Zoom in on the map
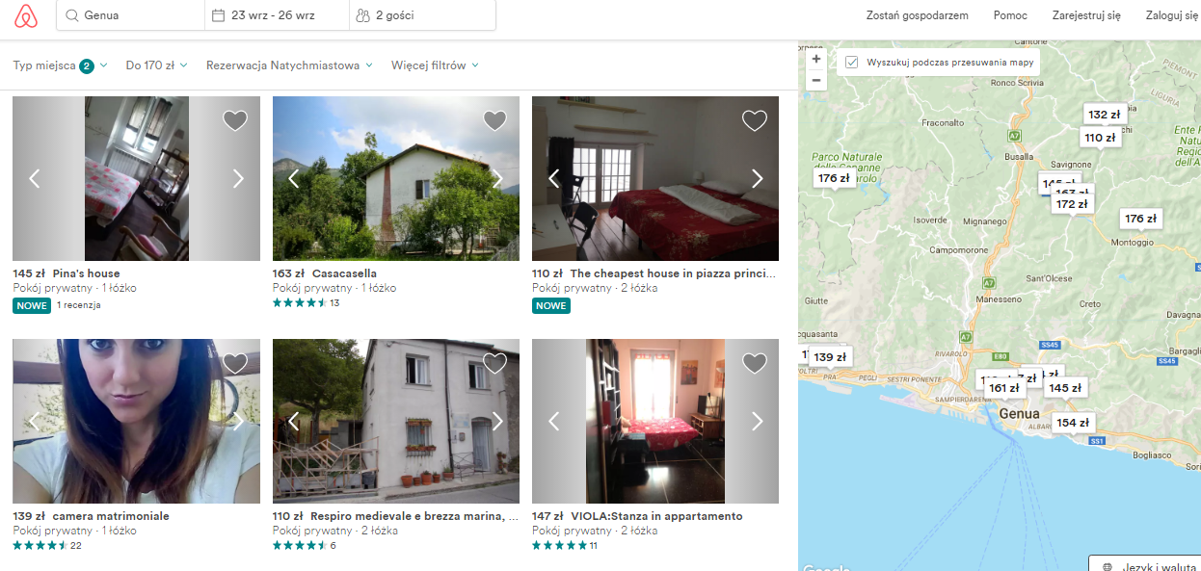This screenshot has height=571, width=1201. click(x=816, y=59)
